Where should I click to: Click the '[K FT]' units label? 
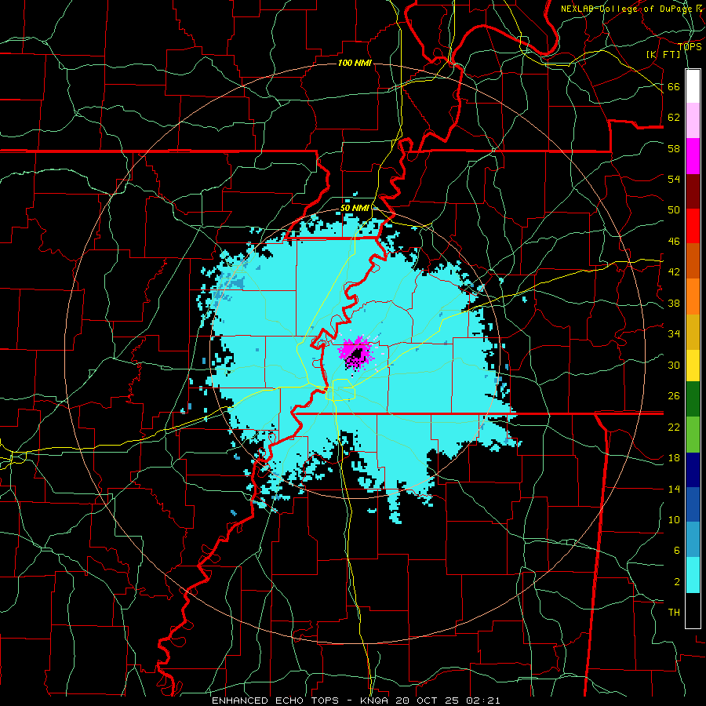663,54
